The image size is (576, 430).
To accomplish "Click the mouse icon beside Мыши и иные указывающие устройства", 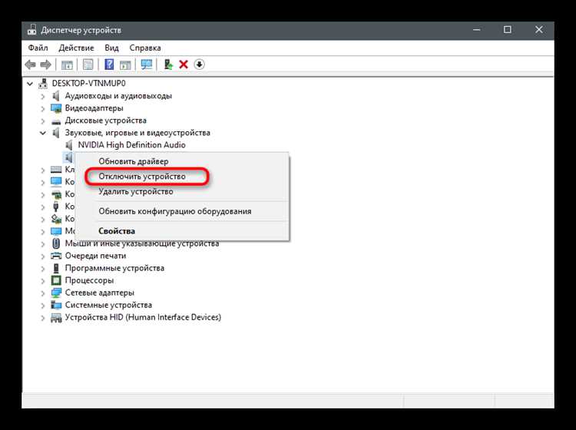I will click(x=56, y=243).
